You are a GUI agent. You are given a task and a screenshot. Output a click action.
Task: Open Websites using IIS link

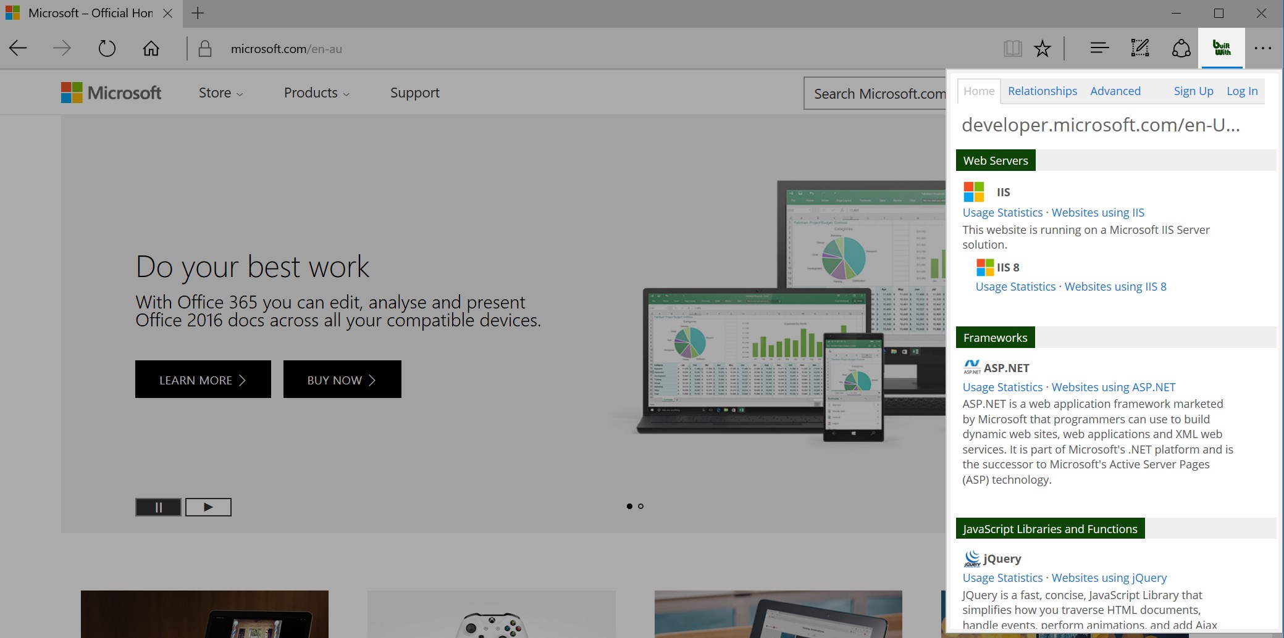1098,213
